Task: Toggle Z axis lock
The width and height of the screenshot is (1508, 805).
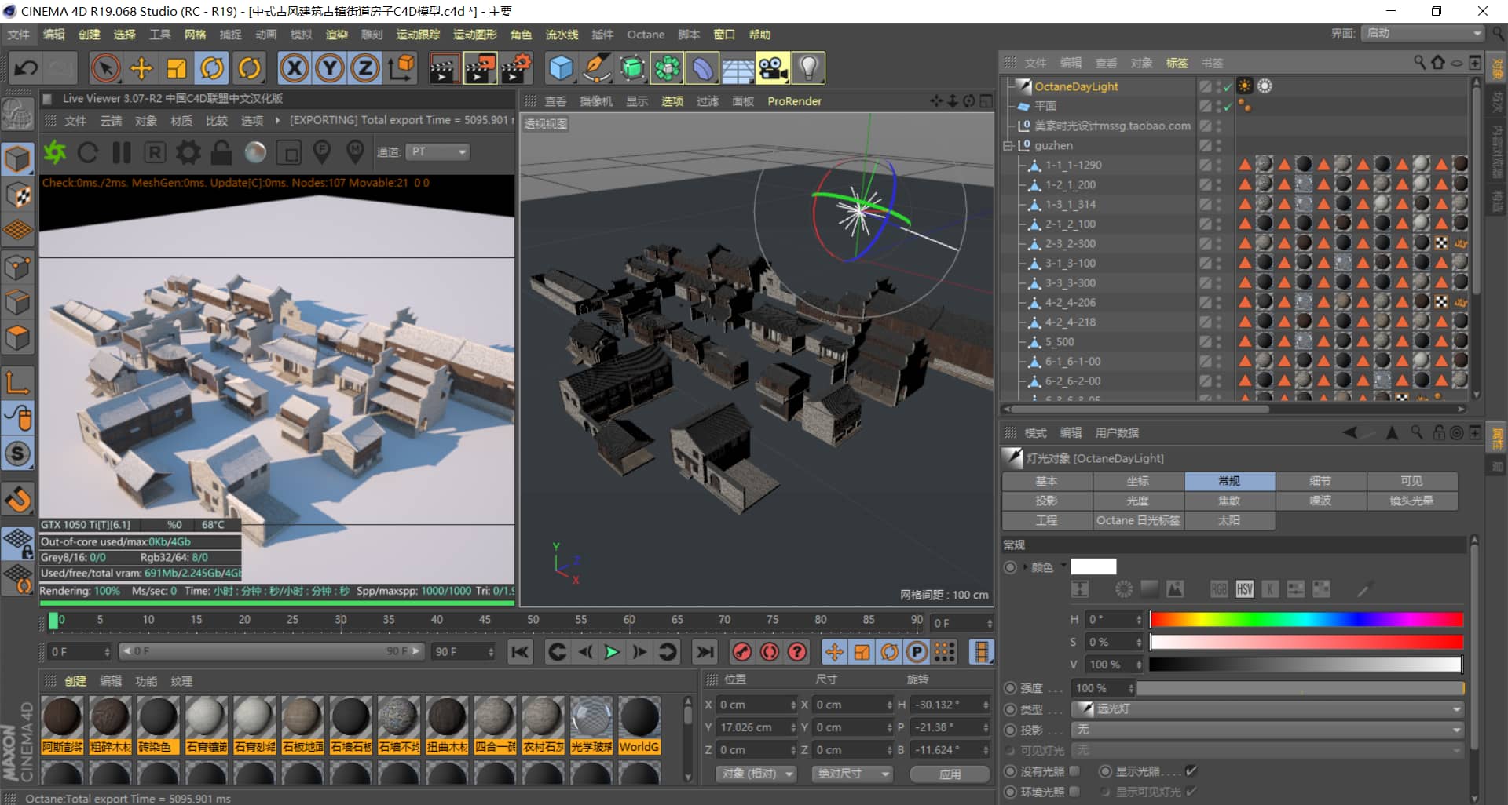Action: 365,68
